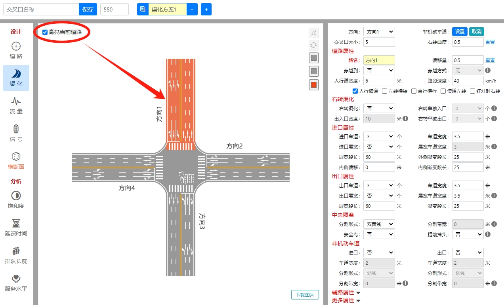Click the 方向2 road label
This screenshot has width=504, height=305.
pyautogui.click(x=234, y=146)
